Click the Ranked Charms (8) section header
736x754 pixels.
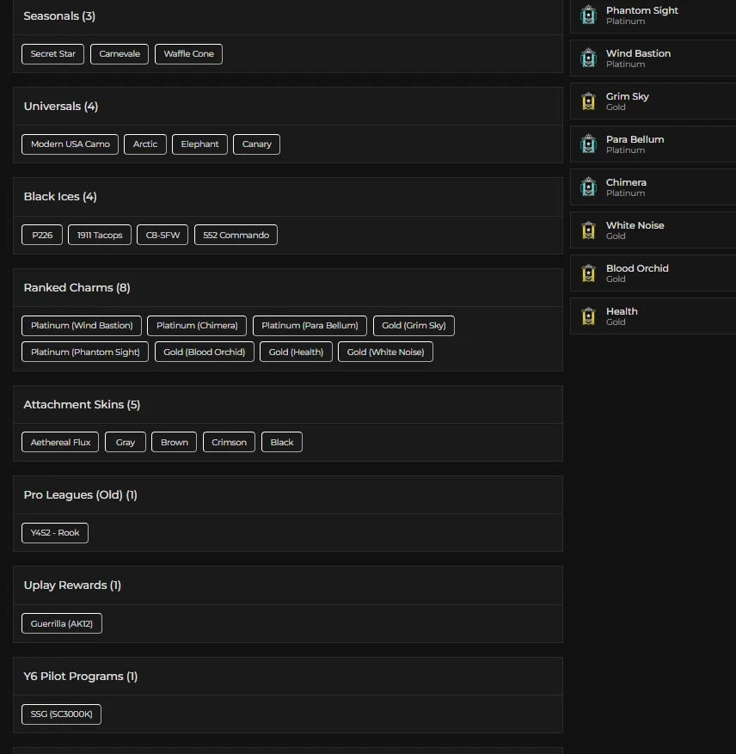[77, 287]
